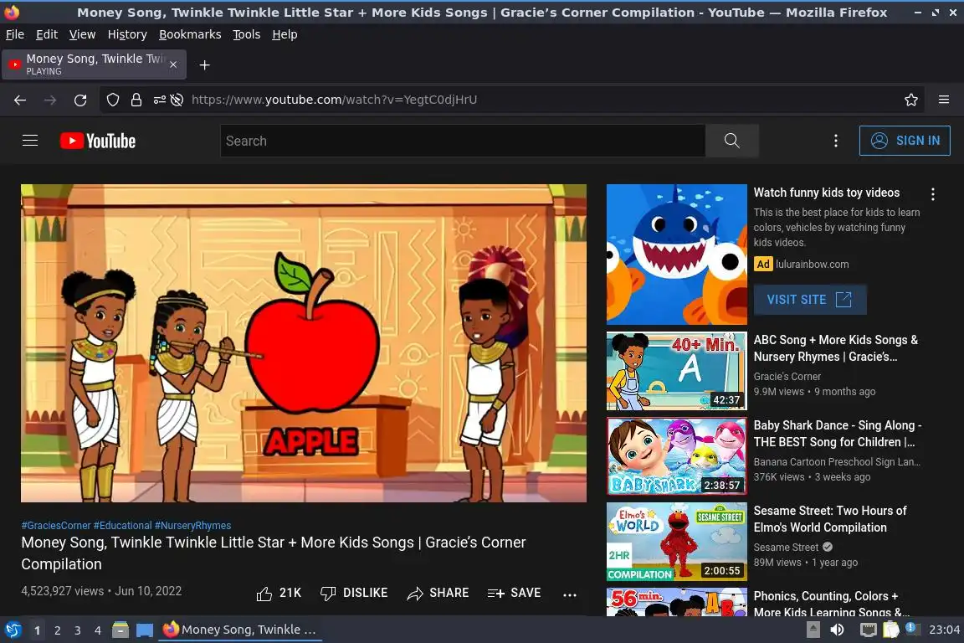The height and width of the screenshot is (643, 964).
Task: Open the clipboard manager tray icon
Action: tap(891, 630)
